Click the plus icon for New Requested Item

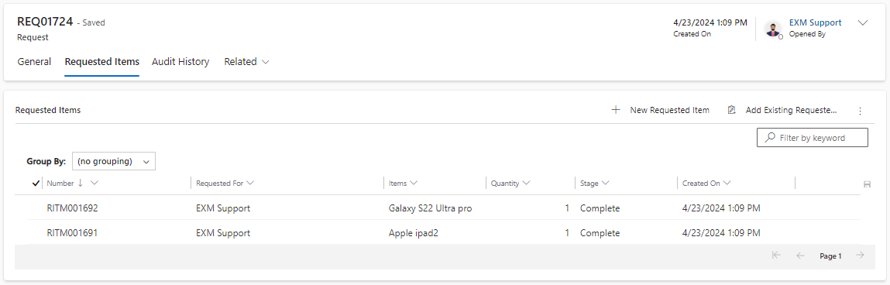point(615,110)
